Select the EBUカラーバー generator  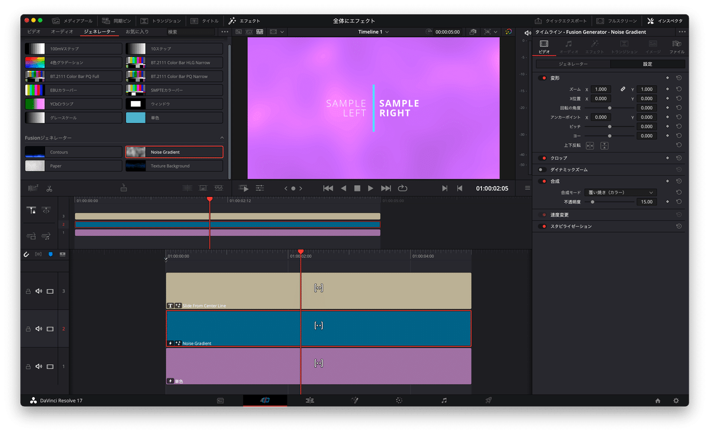(73, 90)
